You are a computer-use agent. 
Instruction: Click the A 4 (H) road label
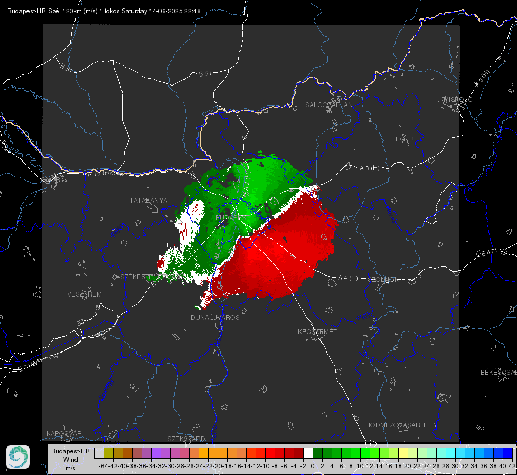pos(348,278)
